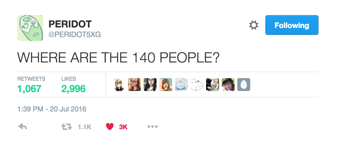The width and height of the screenshot is (339, 147).
Task: Retweet using the arrows icon
Action: pos(67,127)
